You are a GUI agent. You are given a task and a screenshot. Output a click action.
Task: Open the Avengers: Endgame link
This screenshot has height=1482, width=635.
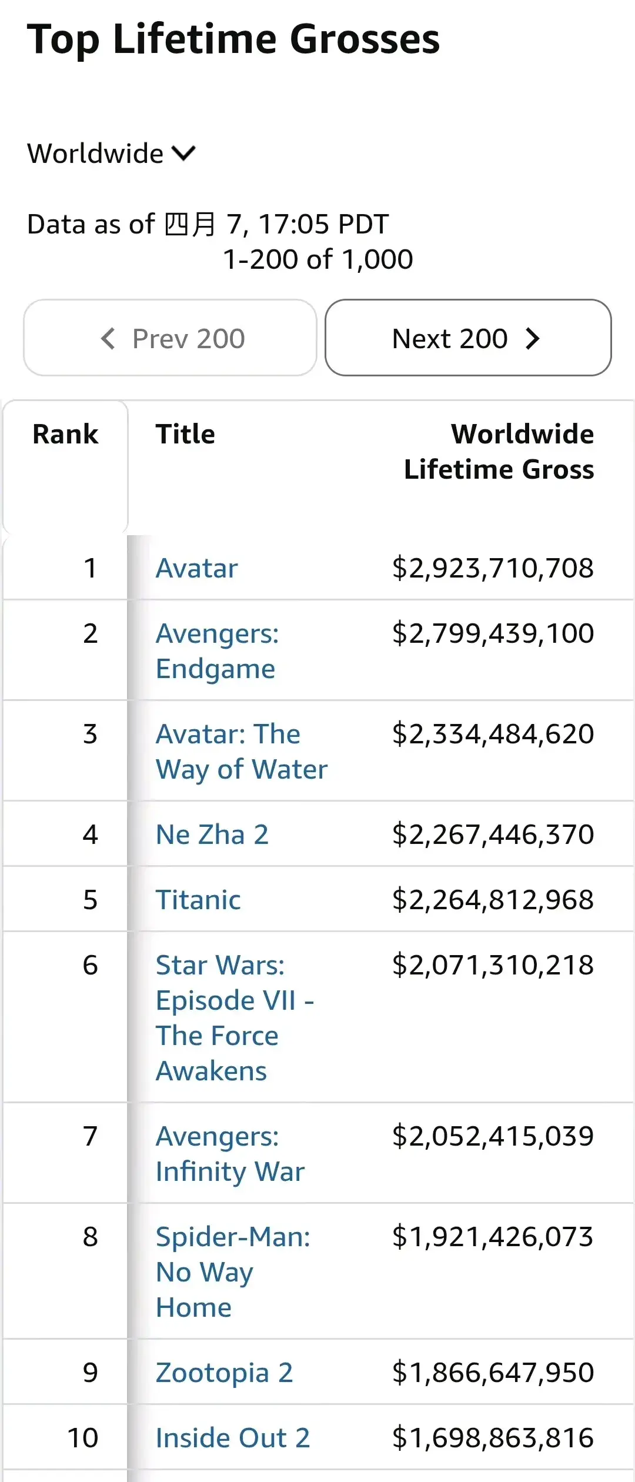pyautogui.click(x=216, y=651)
